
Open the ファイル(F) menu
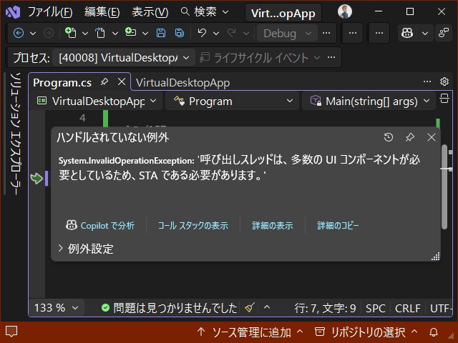(x=50, y=12)
